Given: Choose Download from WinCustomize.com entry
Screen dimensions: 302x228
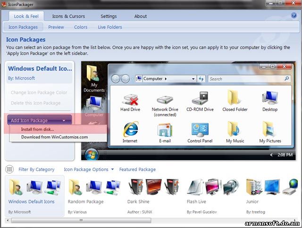Looking at the screenshot, I should tap(58, 137).
